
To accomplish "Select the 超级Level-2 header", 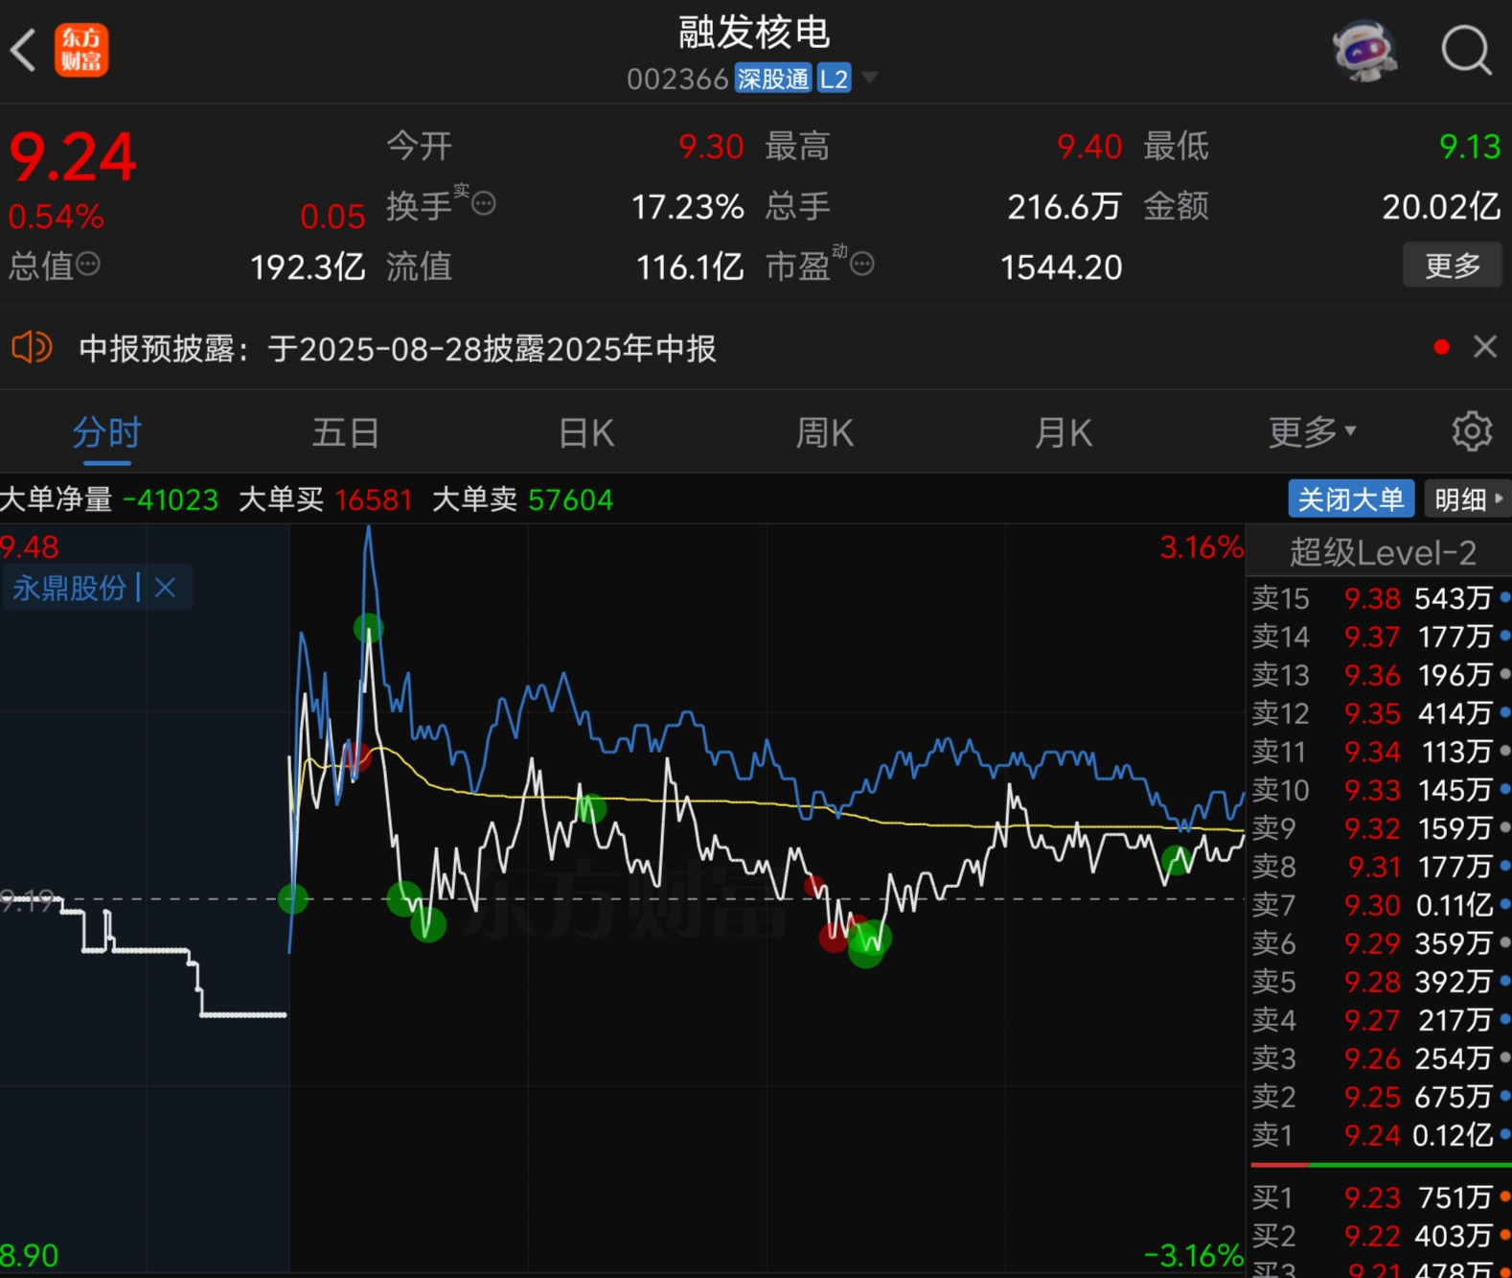I will pyautogui.click(x=1382, y=552).
